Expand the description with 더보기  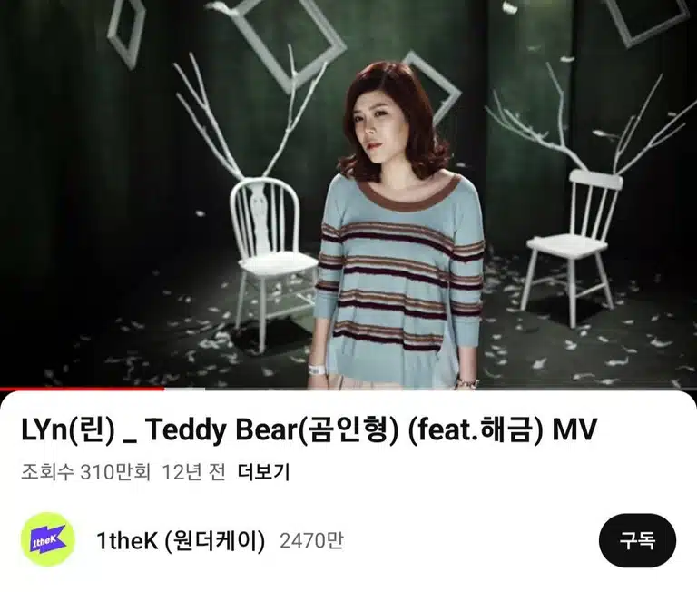tap(263, 472)
